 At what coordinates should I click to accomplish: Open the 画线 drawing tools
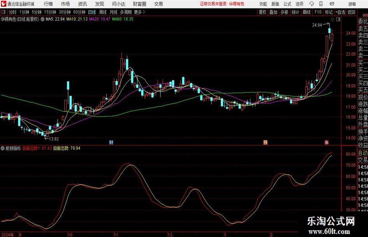307,12
